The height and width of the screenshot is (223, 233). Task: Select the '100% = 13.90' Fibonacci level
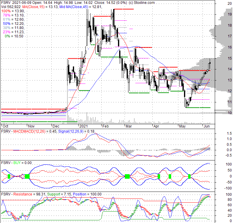click(x=13, y=11)
